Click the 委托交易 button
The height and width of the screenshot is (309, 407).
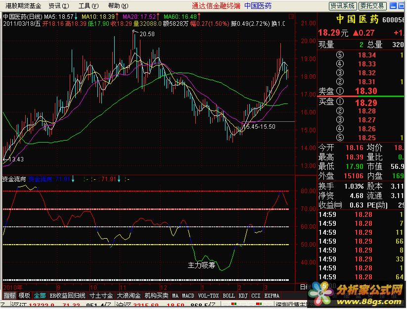(372, 6)
